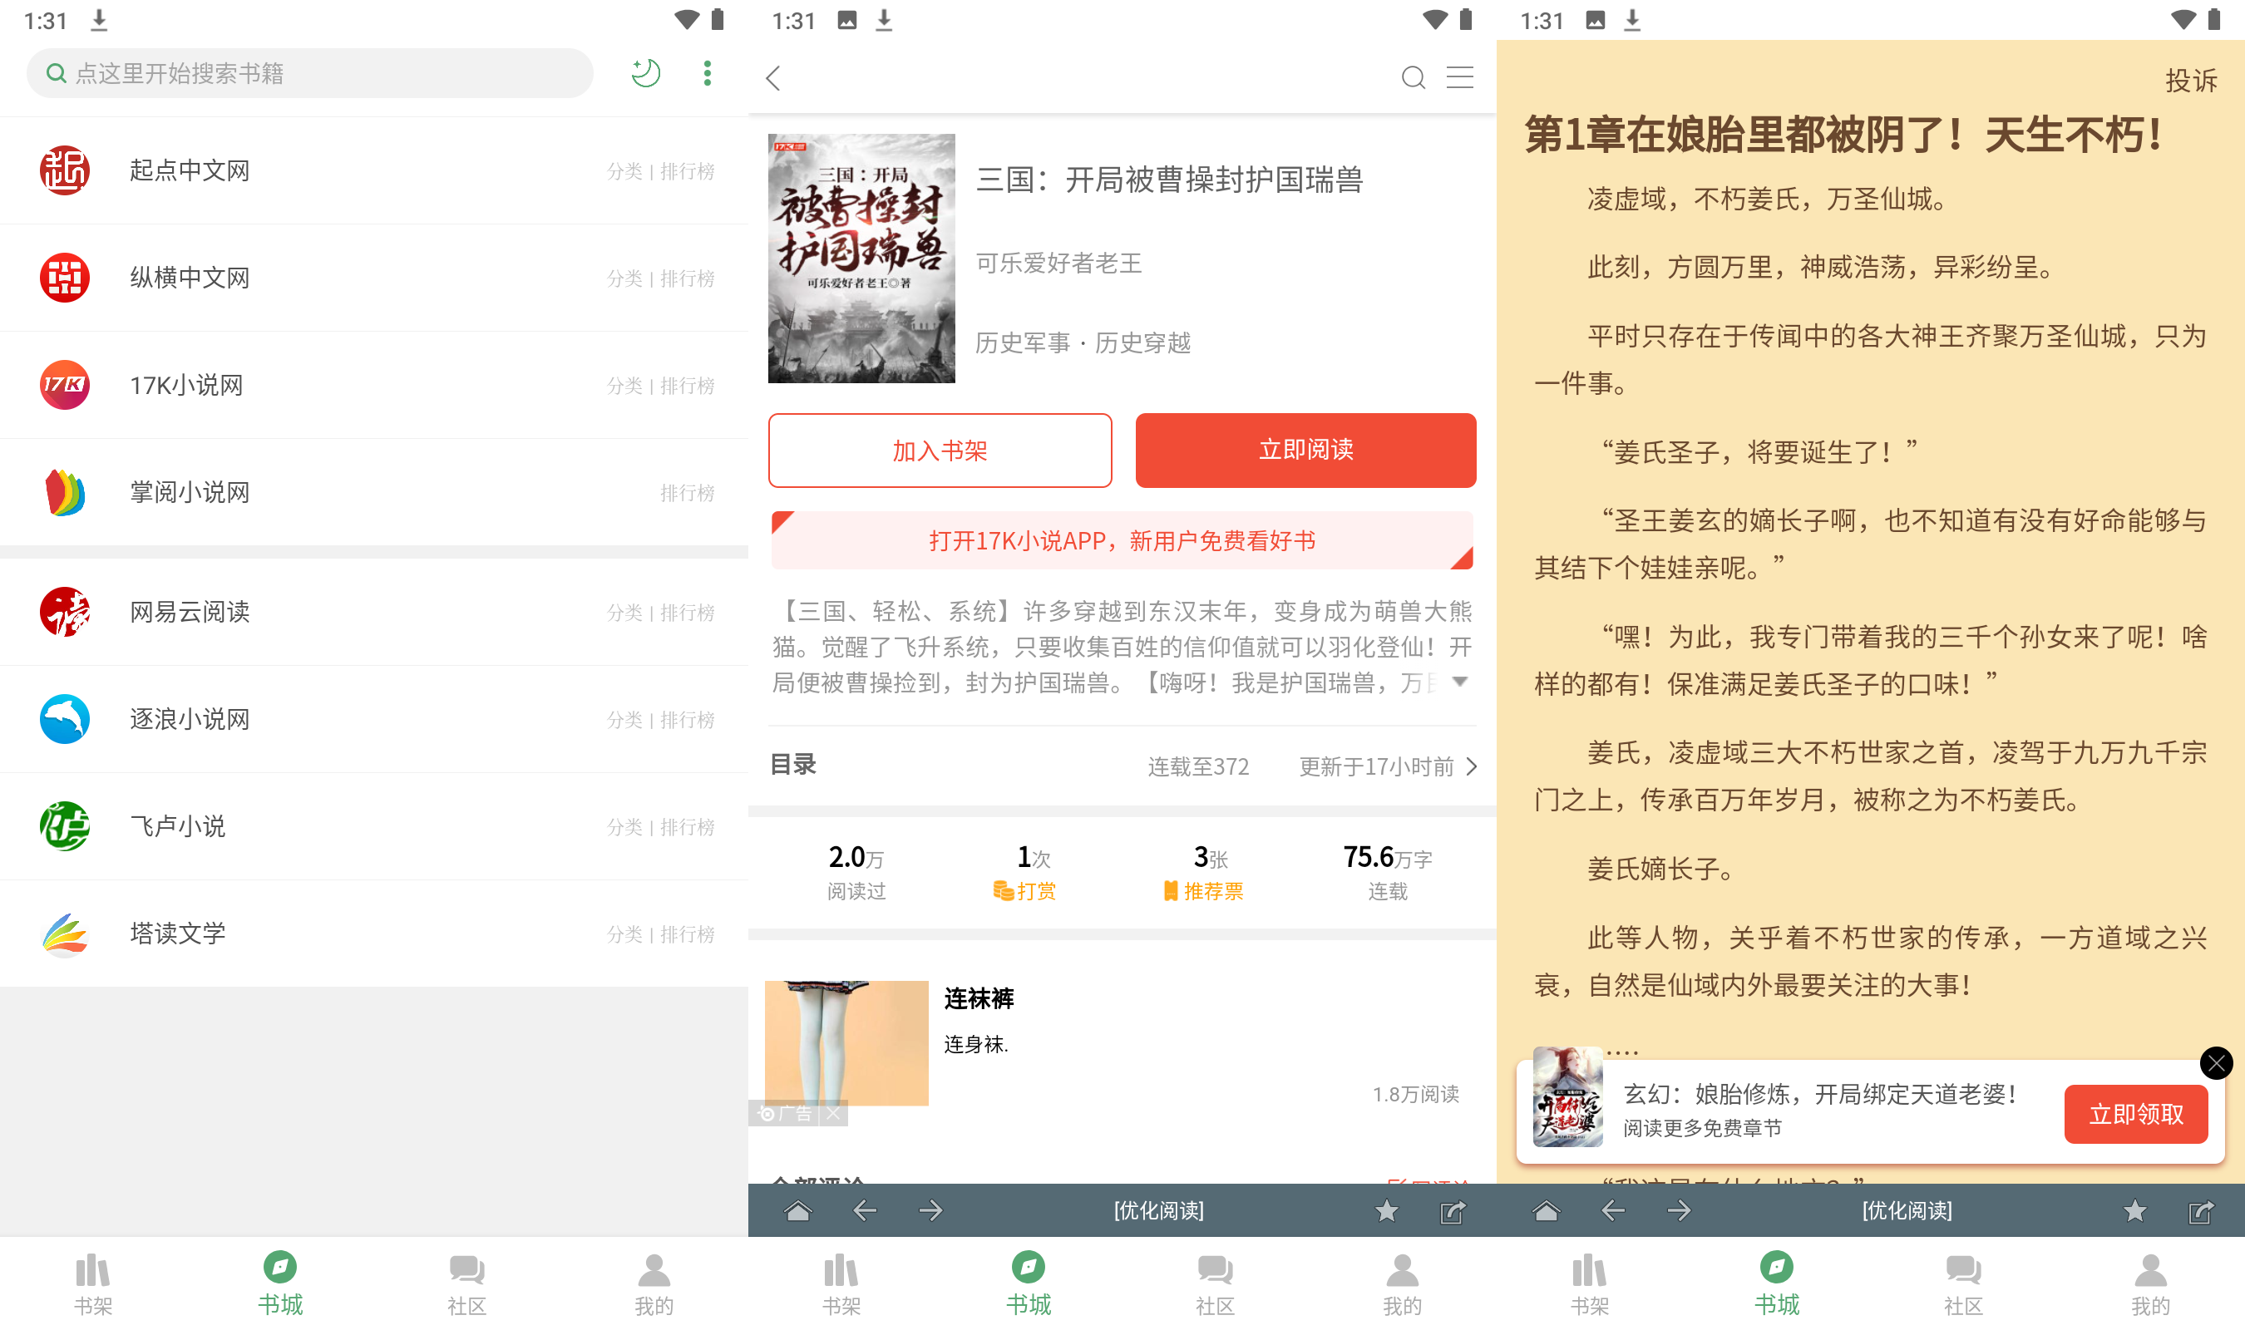The width and height of the screenshot is (2245, 1330).
Task: Open the 17K小说网 source entry
Action: click(x=186, y=386)
